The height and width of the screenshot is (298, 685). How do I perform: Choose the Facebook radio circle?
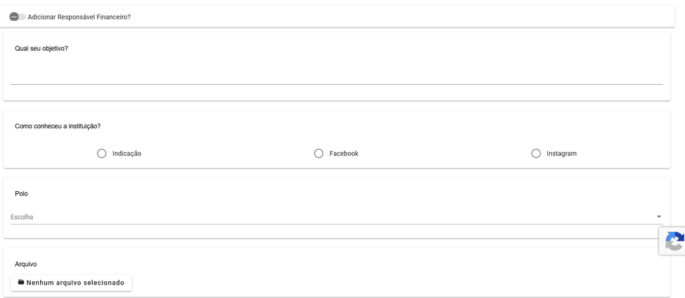(x=319, y=154)
